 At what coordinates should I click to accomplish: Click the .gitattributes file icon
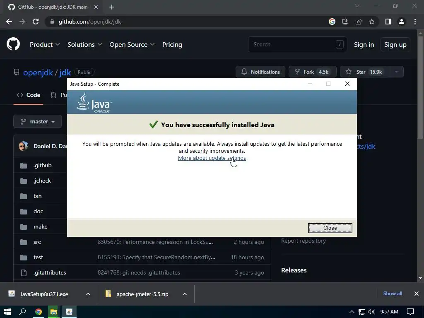24,272
